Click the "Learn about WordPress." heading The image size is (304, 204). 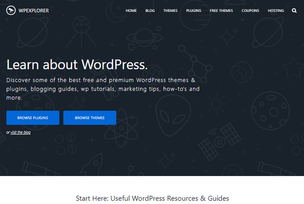(x=77, y=64)
